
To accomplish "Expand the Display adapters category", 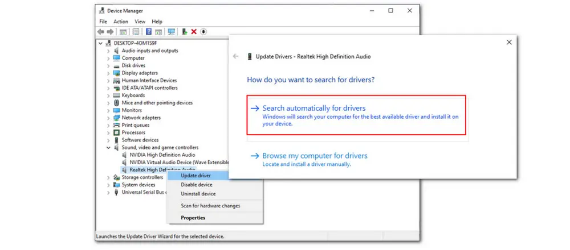I will point(109,73).
